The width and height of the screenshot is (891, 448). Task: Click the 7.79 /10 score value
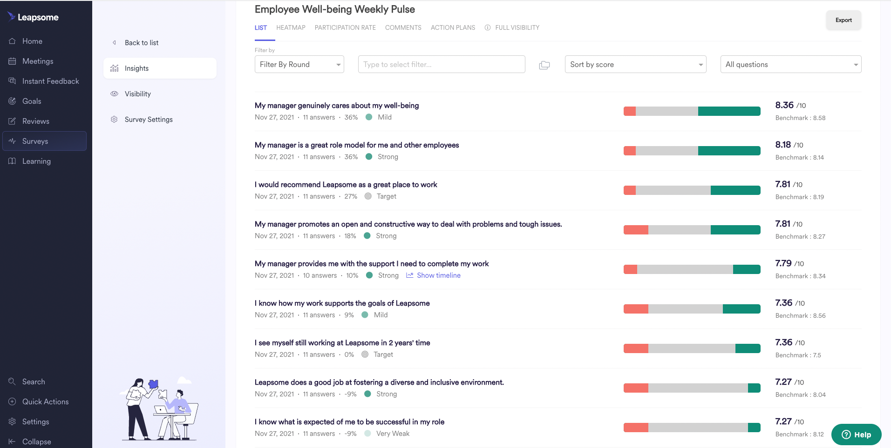pos(789,264)
